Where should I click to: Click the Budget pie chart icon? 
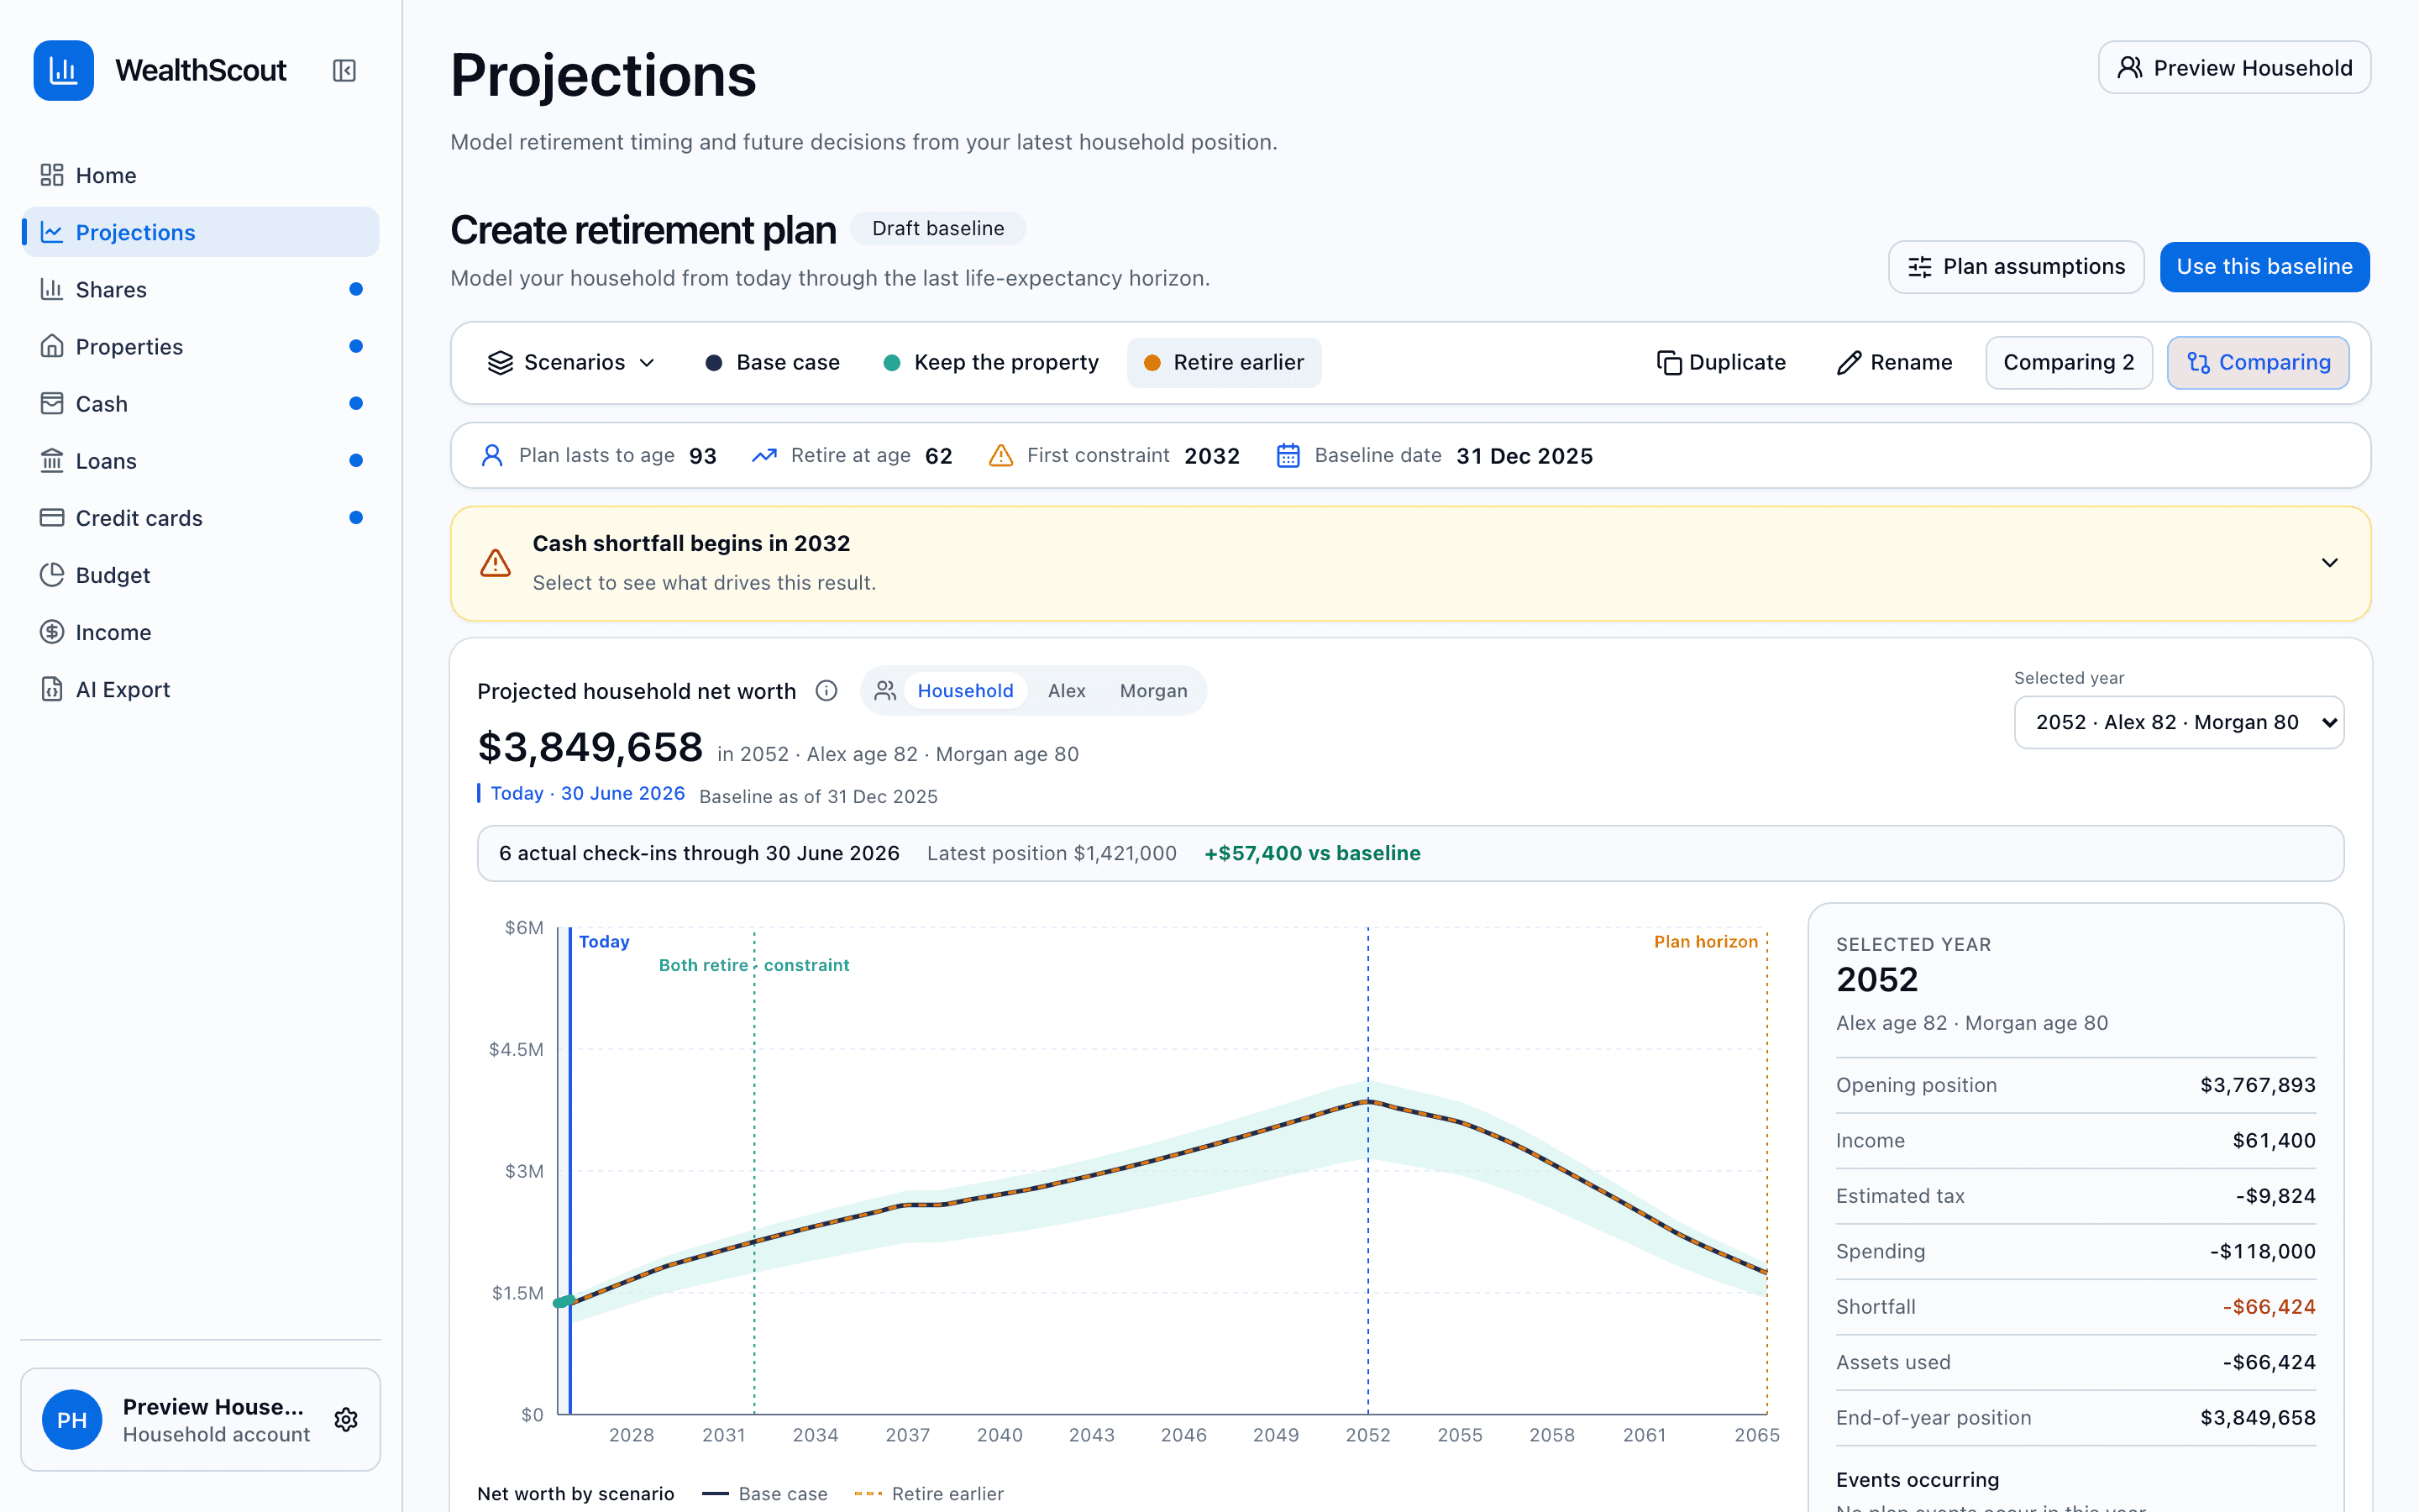click(x=52, y=574)
